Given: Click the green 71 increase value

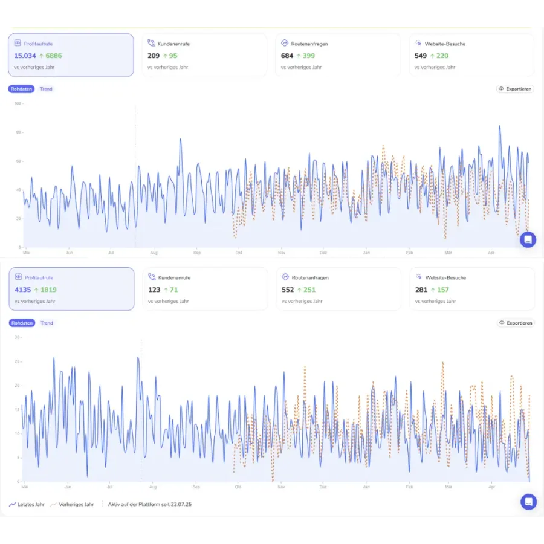Looking at the screenshot, I should coord(173,290).
